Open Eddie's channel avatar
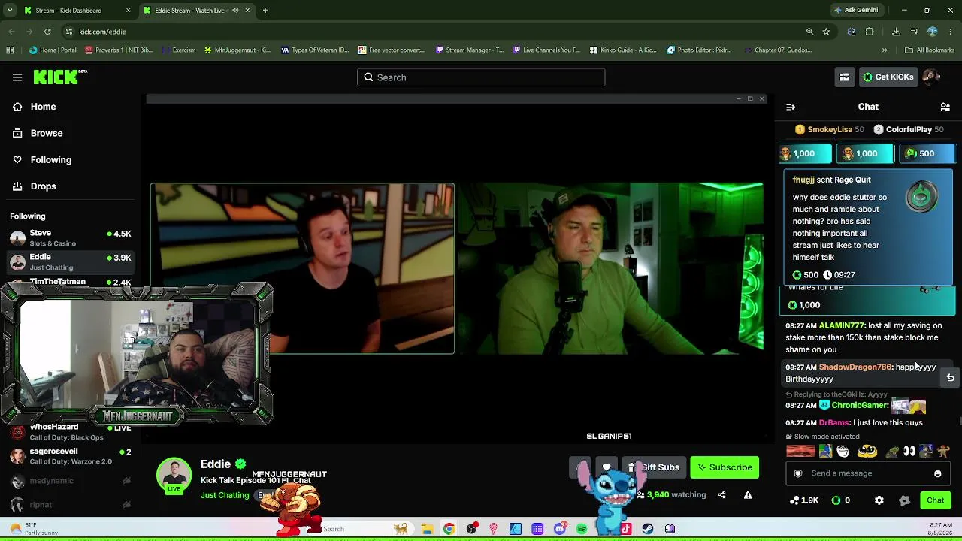This screenshot has width=962, height=541. click(174, 475)
